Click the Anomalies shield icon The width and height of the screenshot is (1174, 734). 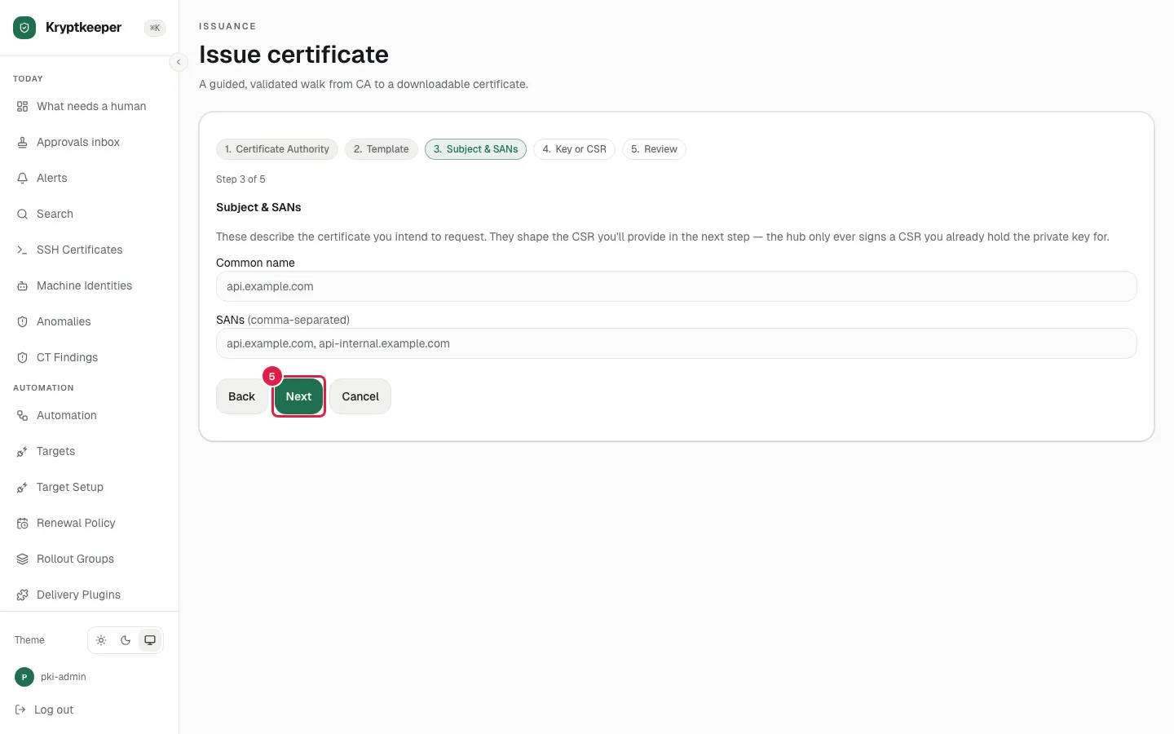(22, 322)
